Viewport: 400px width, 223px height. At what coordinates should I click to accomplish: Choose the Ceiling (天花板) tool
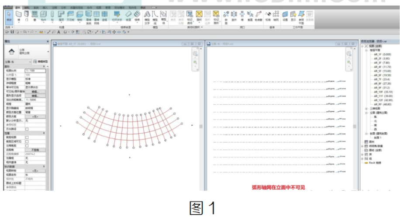tap(70, 16)
